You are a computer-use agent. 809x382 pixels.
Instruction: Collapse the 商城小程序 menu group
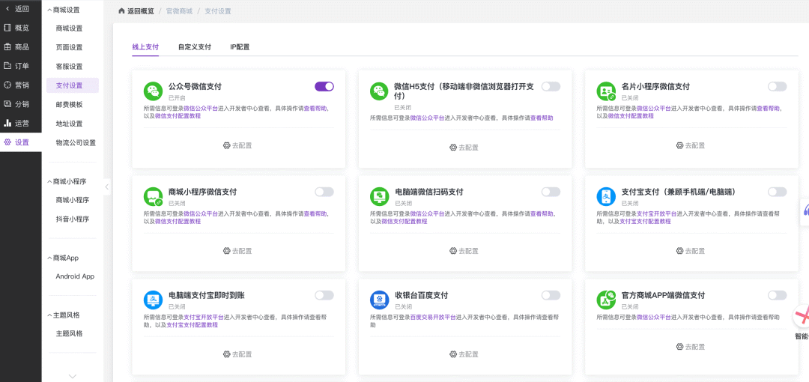(49, 182)
